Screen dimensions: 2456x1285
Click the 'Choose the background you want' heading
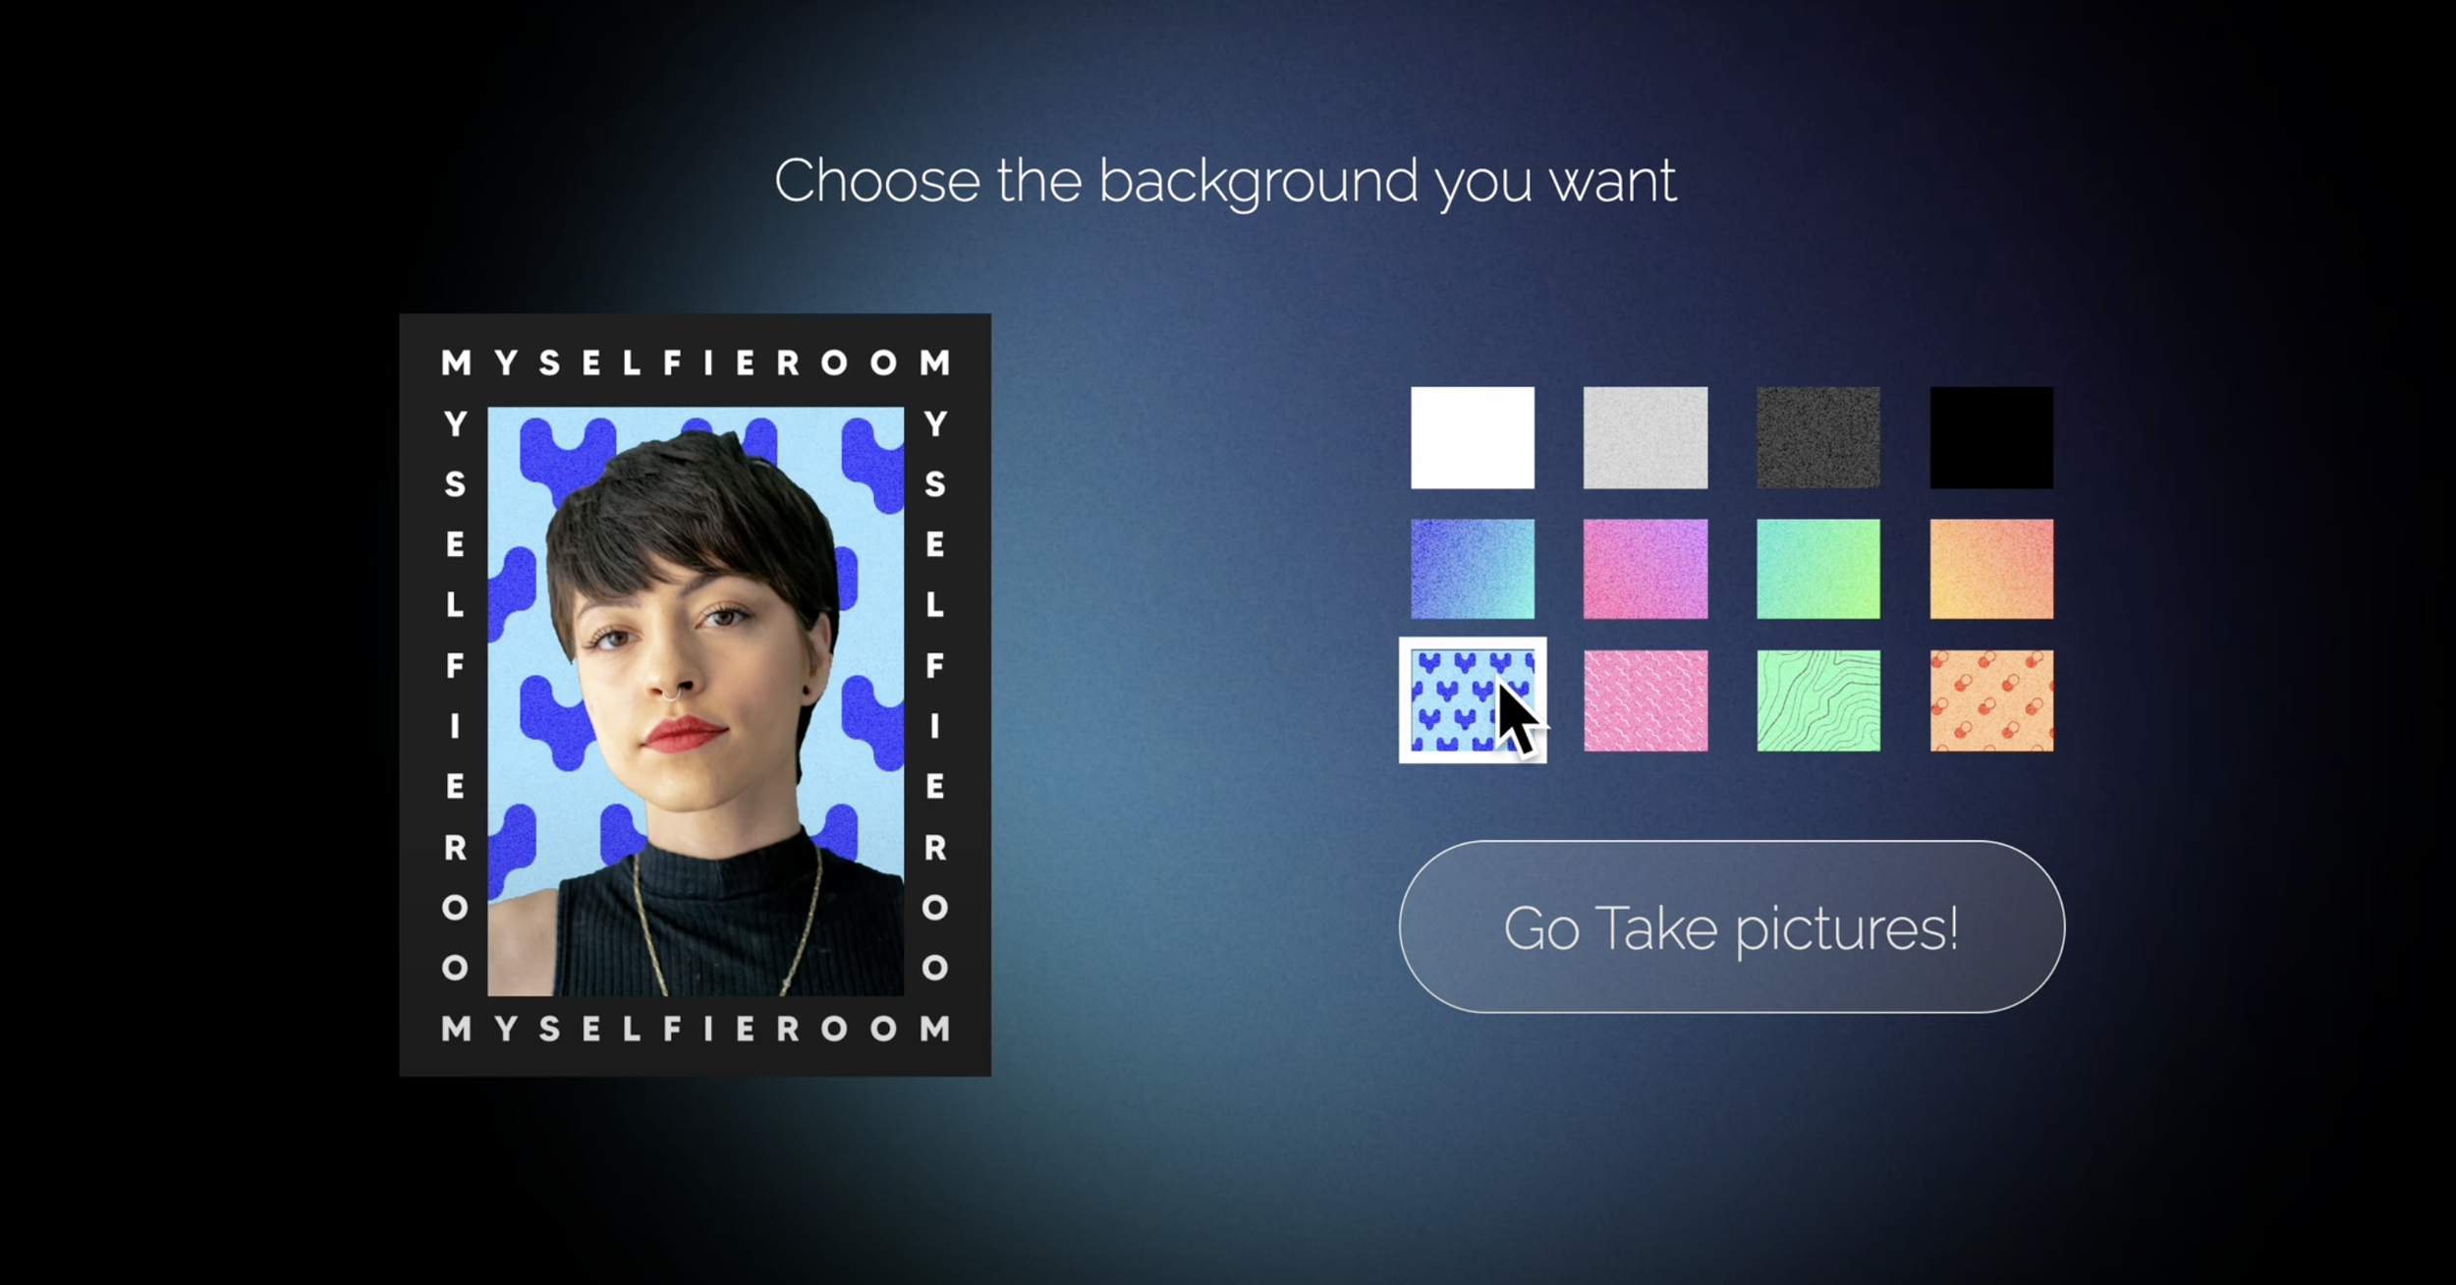1225,182
